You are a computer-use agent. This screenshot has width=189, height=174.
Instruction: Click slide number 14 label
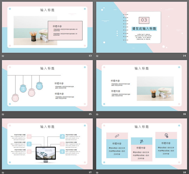click(184, 56)
